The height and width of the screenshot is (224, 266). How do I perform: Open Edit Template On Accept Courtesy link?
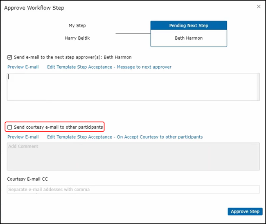tap(124, 137)
